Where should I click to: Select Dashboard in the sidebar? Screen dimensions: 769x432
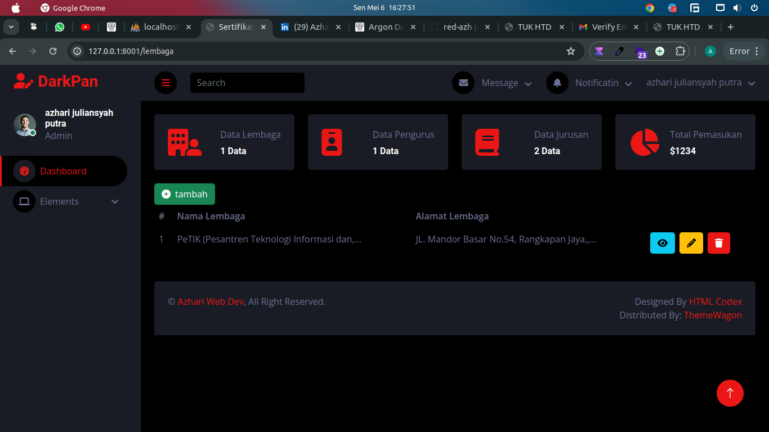click(64, 171)
